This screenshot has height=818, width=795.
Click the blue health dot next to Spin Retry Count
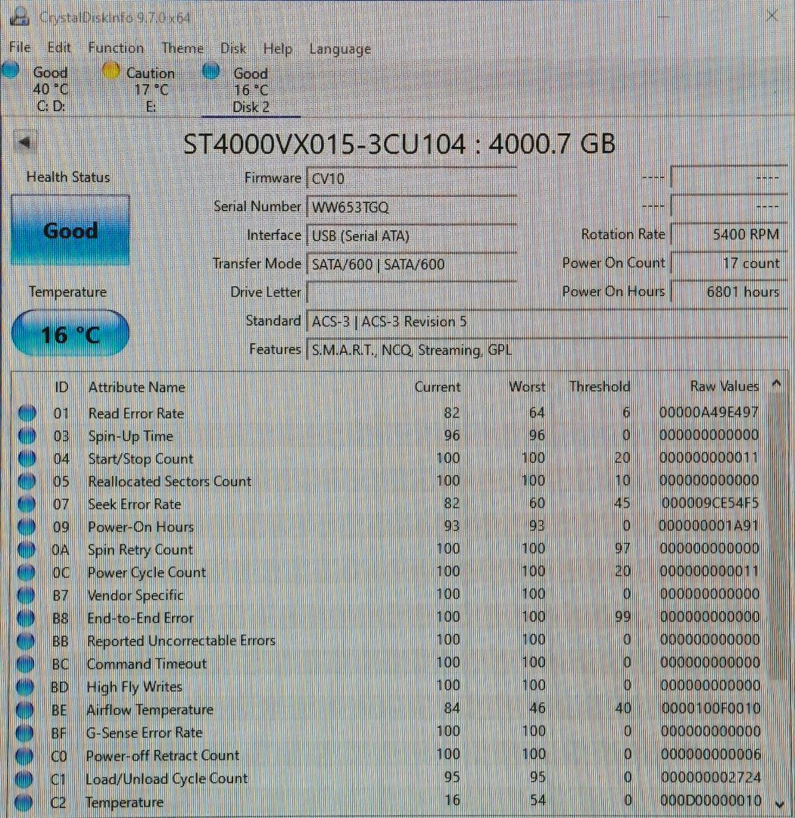[27, 549]
